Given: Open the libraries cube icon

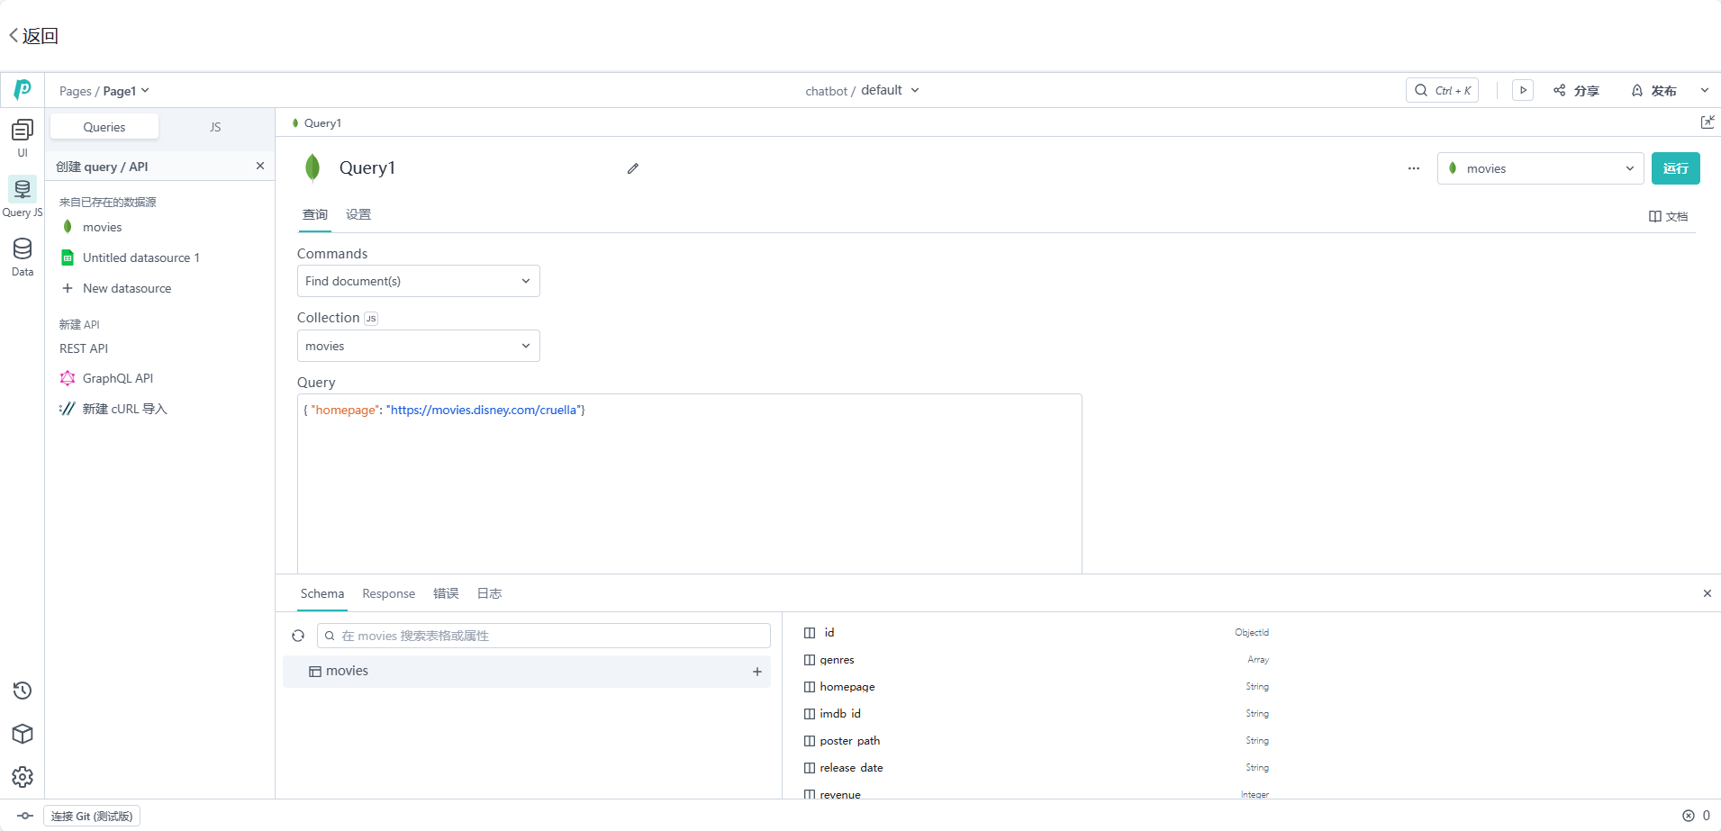Looking at the screenshot, I should 23,734.
